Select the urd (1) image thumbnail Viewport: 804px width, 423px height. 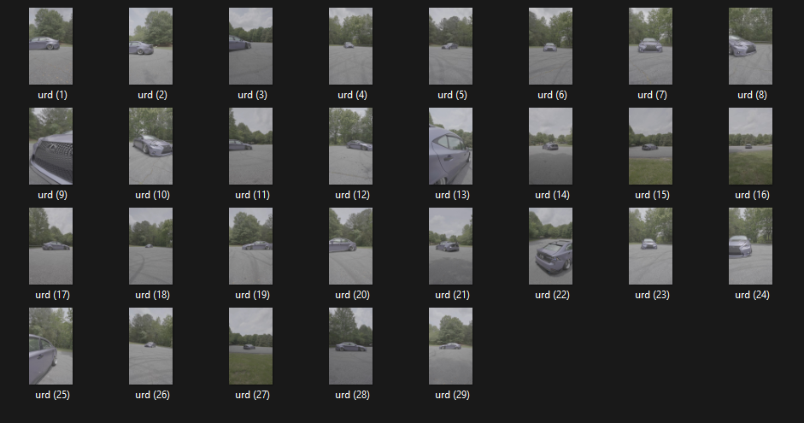50,46
